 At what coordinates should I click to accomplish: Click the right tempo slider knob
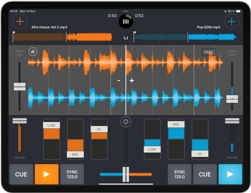click(x=232, y=99)
